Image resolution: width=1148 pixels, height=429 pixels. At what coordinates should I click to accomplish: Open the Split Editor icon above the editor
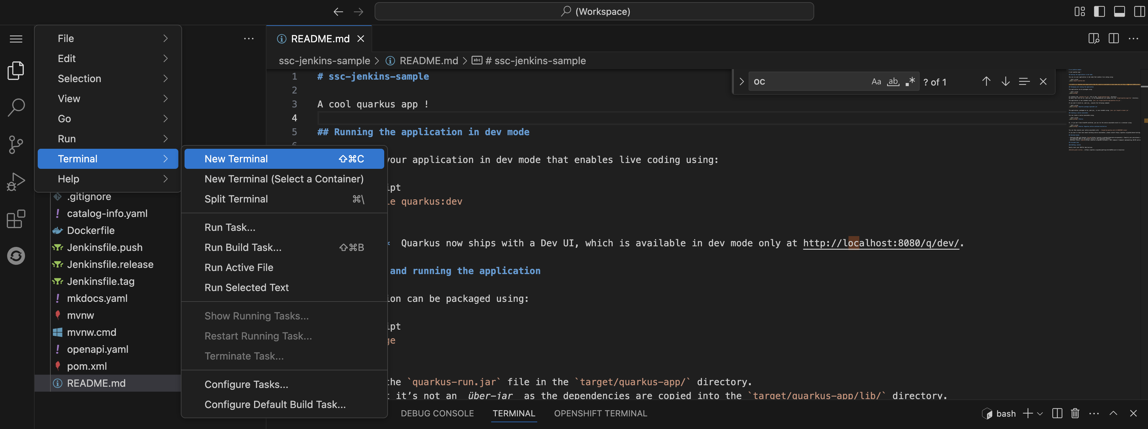(x=1113, y=38)
